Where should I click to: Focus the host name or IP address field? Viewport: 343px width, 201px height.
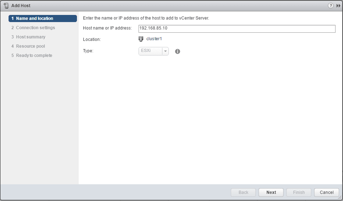(237, 29)
